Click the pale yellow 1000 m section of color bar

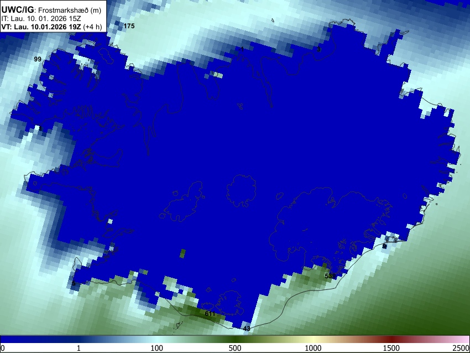pyautogui.click(x=313, y=339)
